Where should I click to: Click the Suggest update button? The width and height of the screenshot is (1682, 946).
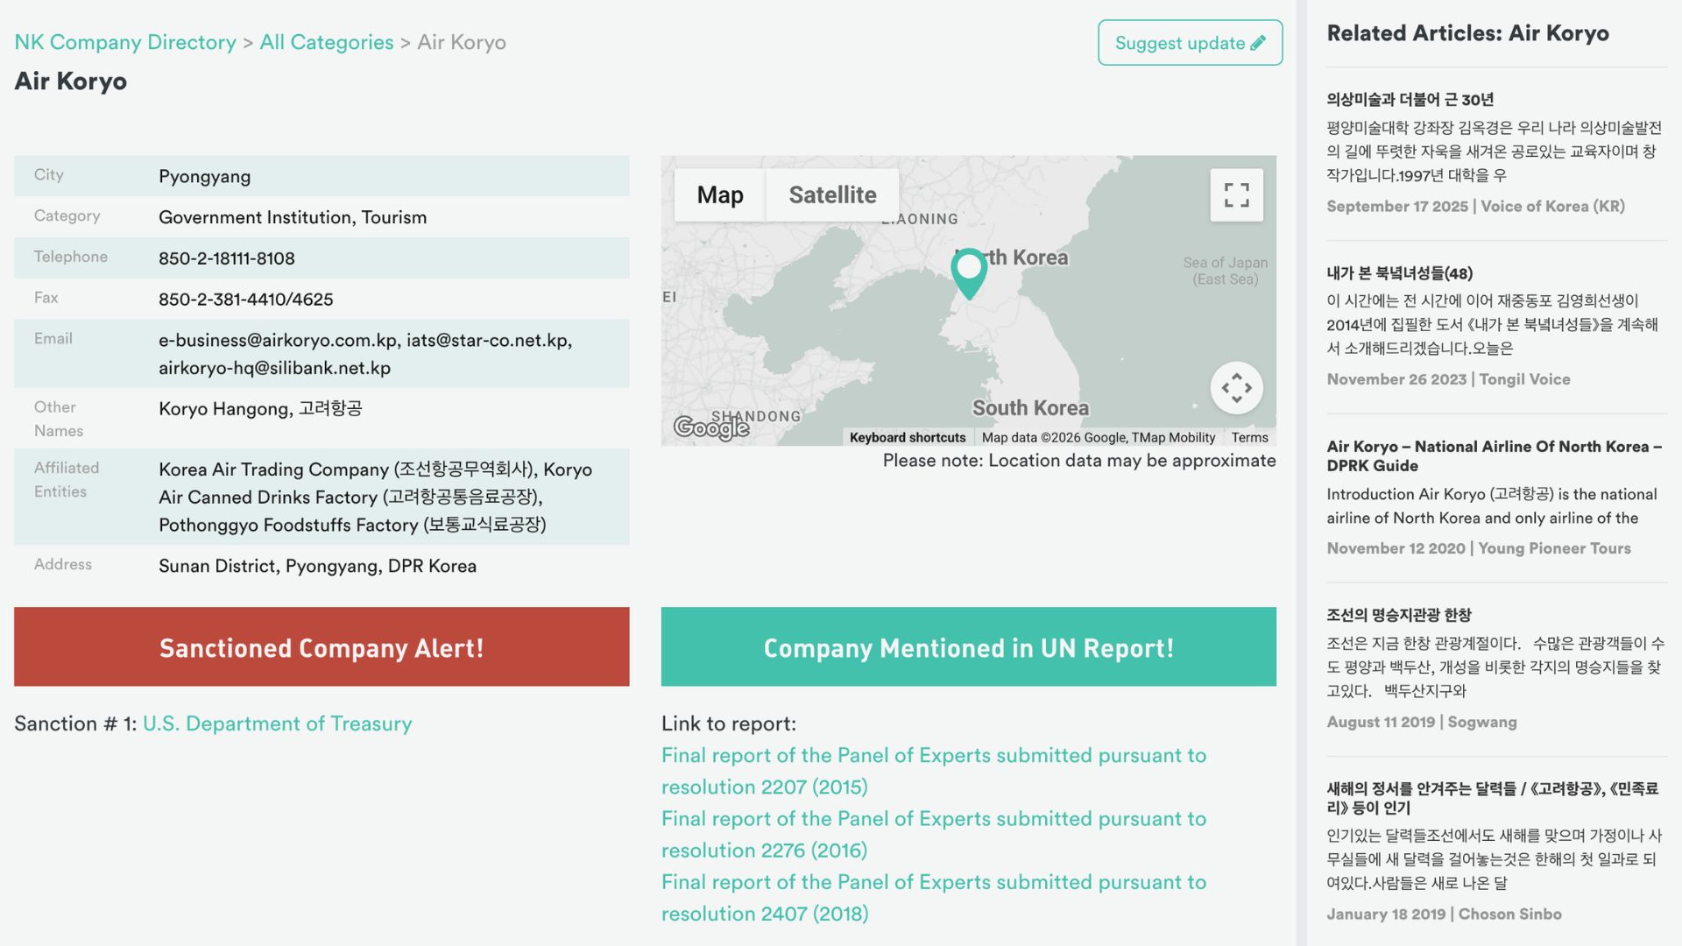(1190, 42)
